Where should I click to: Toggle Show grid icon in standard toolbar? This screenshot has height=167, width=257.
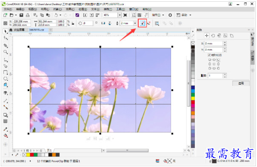click(140, 15)
